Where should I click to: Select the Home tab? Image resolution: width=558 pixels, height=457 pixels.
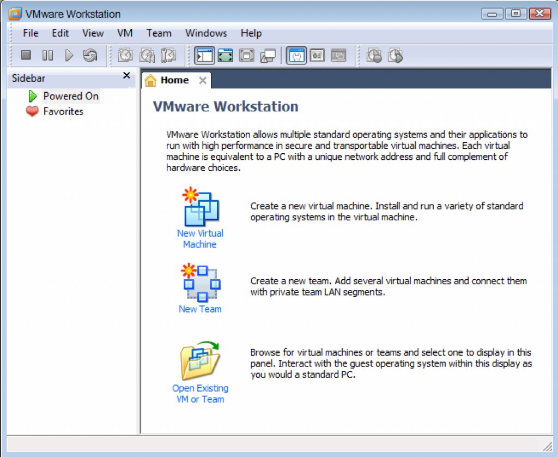[x=174, y=80]
